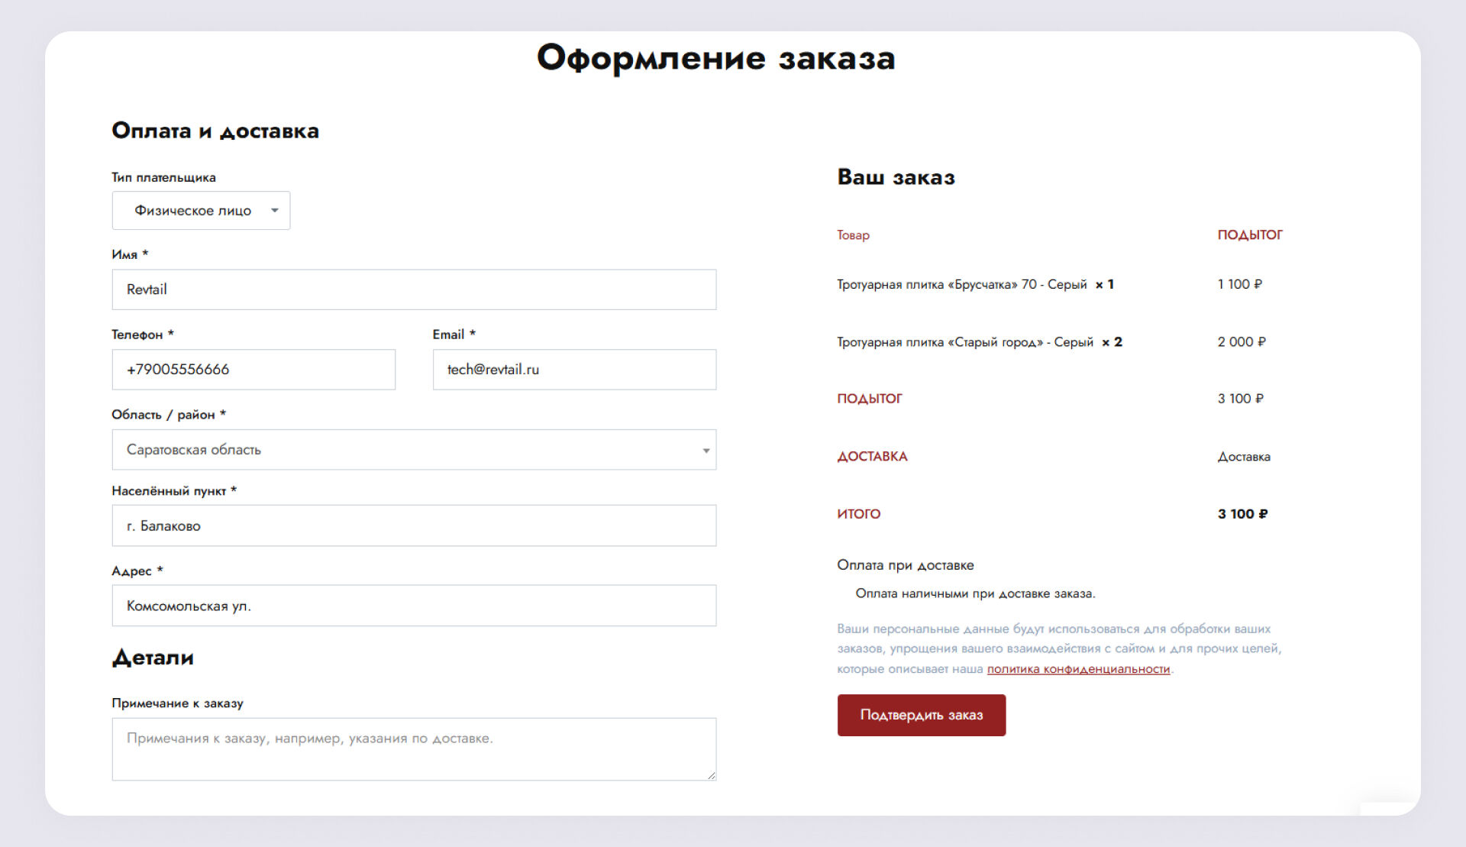
Task: Click the arrow next to Физическое лицо
Action: [x=275, y=211]
